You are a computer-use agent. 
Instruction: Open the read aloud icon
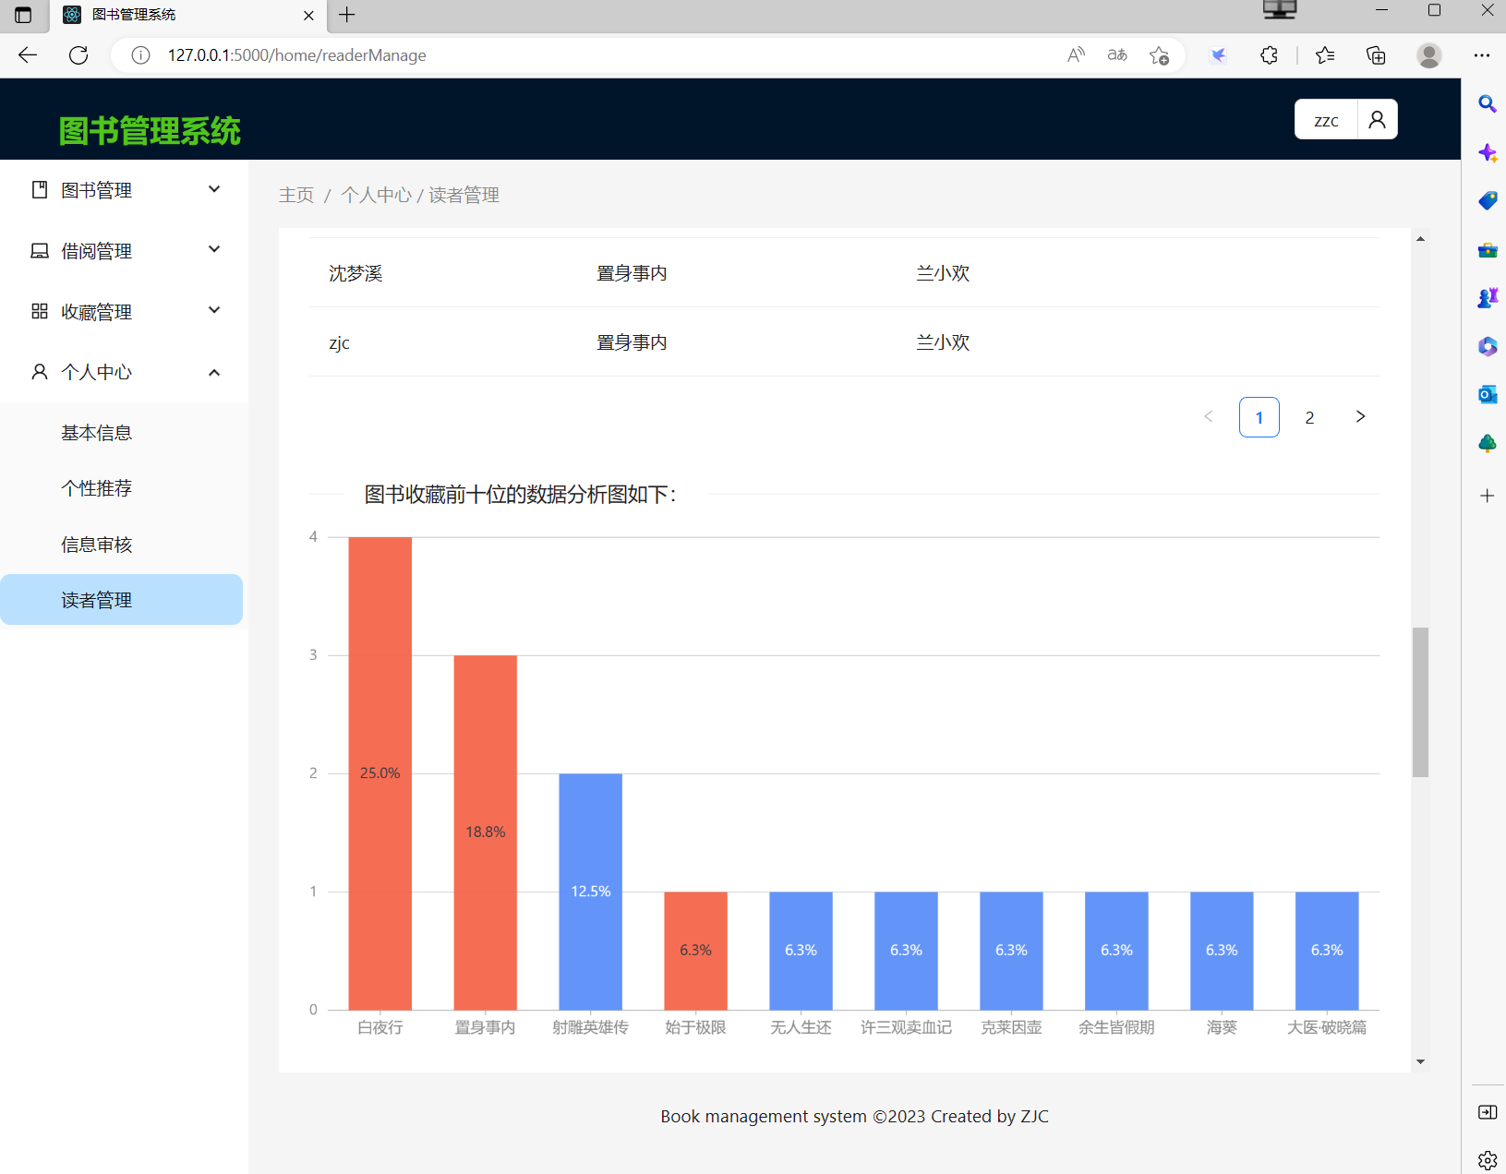click(x=1076, y=55)
